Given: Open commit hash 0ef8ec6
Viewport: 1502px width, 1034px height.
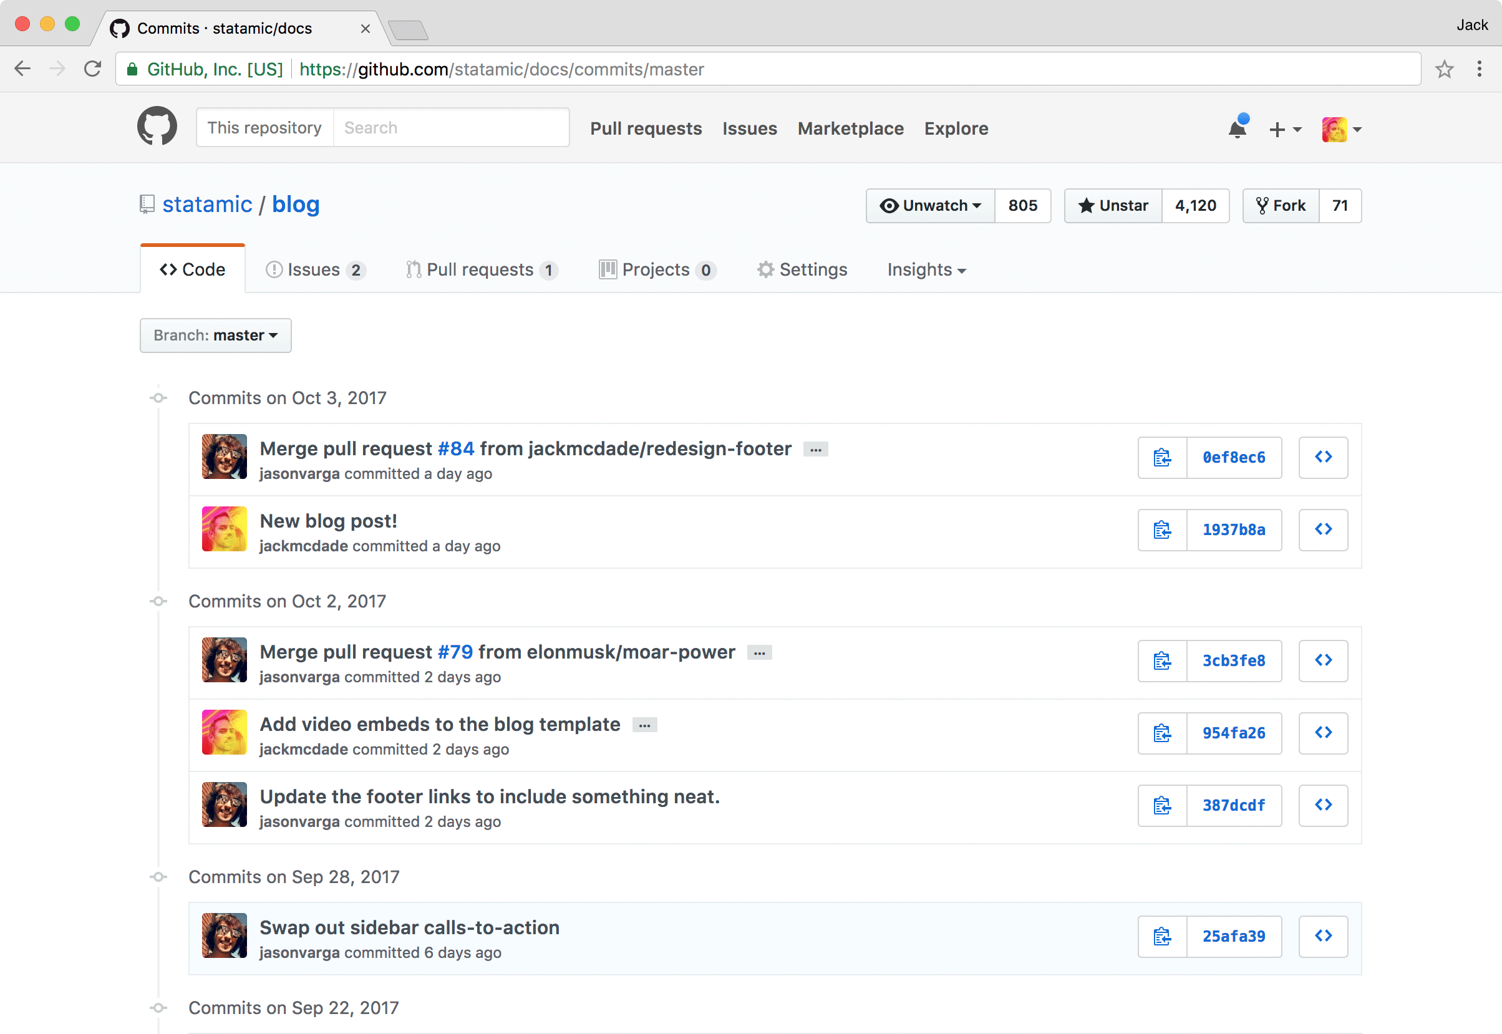Looking at the screenshot, I should [x=1234, y=457].
